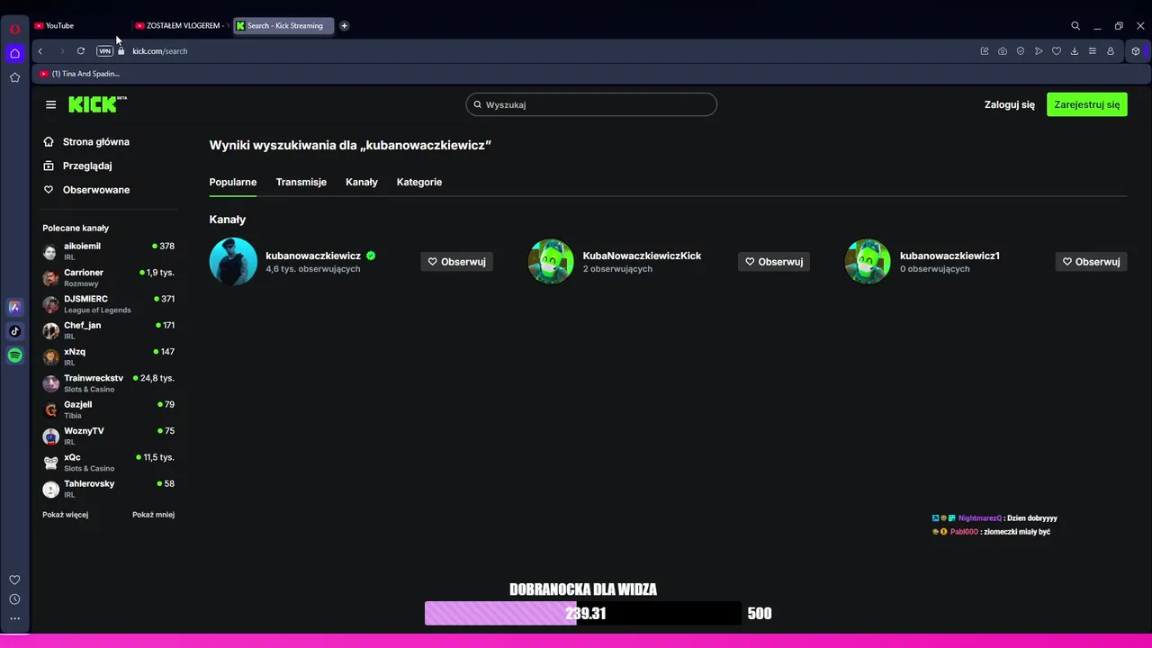Open the cube extensions icon
Image resolution: width=1152 pixels, height=648 pixels.
click(1136, 51)
